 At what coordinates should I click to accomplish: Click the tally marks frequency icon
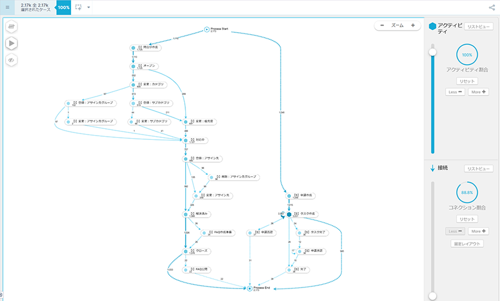coord(12,27)
